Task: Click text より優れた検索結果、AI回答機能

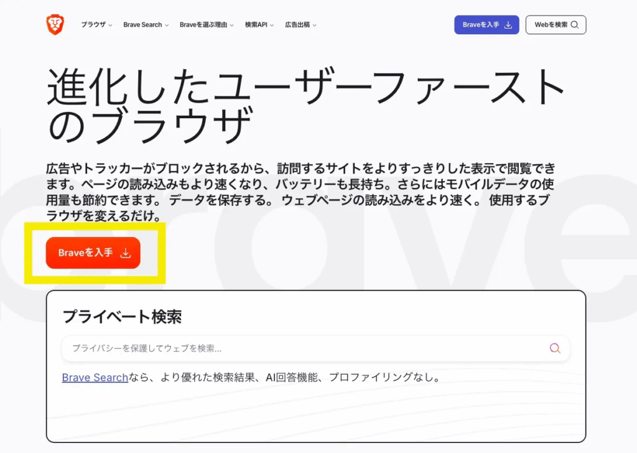Action: click(239, 378)
